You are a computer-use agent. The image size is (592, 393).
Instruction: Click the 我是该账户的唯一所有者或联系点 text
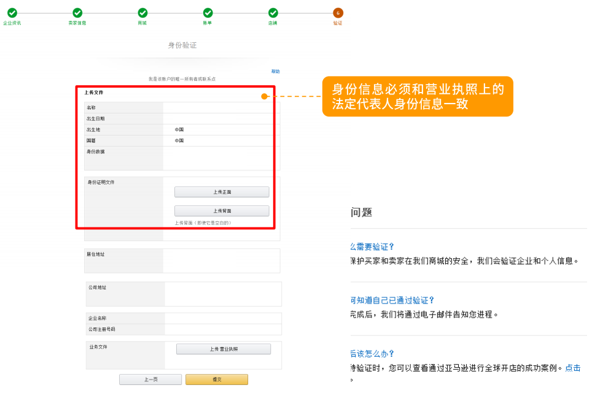(x=182, y=78)
